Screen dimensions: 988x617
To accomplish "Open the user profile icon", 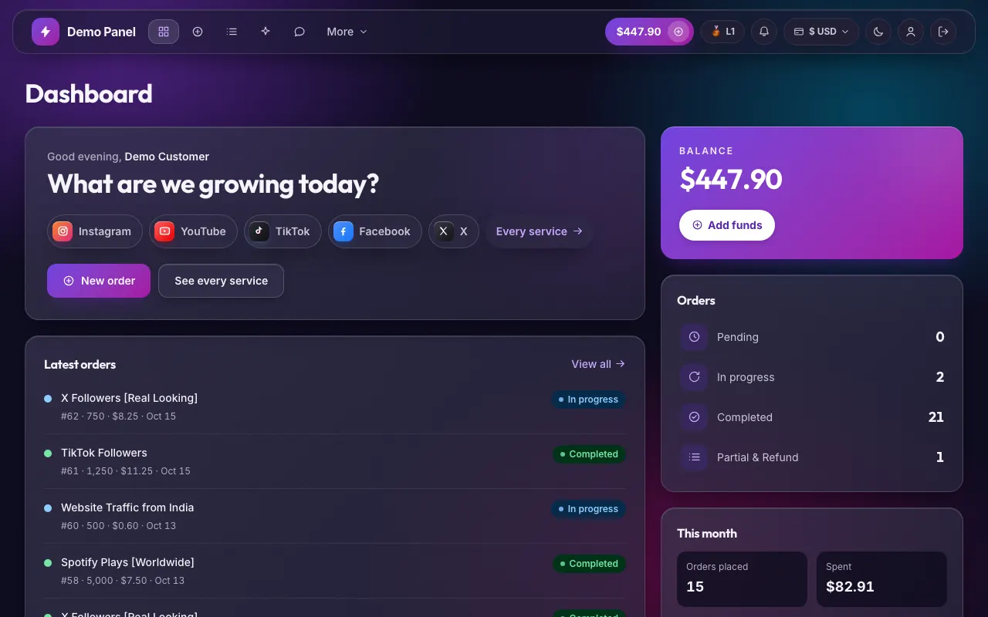I will pyautogui.click(x=911, y=32).
